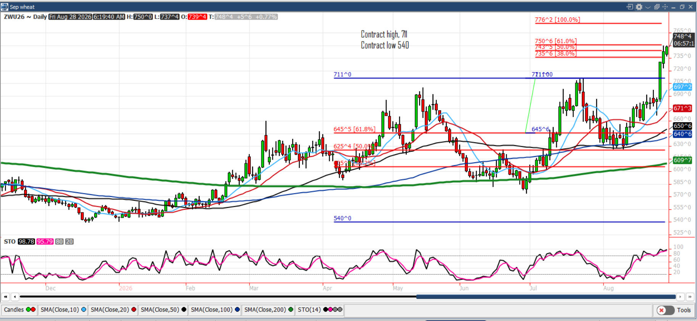Image resolution: width=697 pixels, height=321 pixels.
Task: Click the STO value 98.78
Action: click(x=26, y=241)
